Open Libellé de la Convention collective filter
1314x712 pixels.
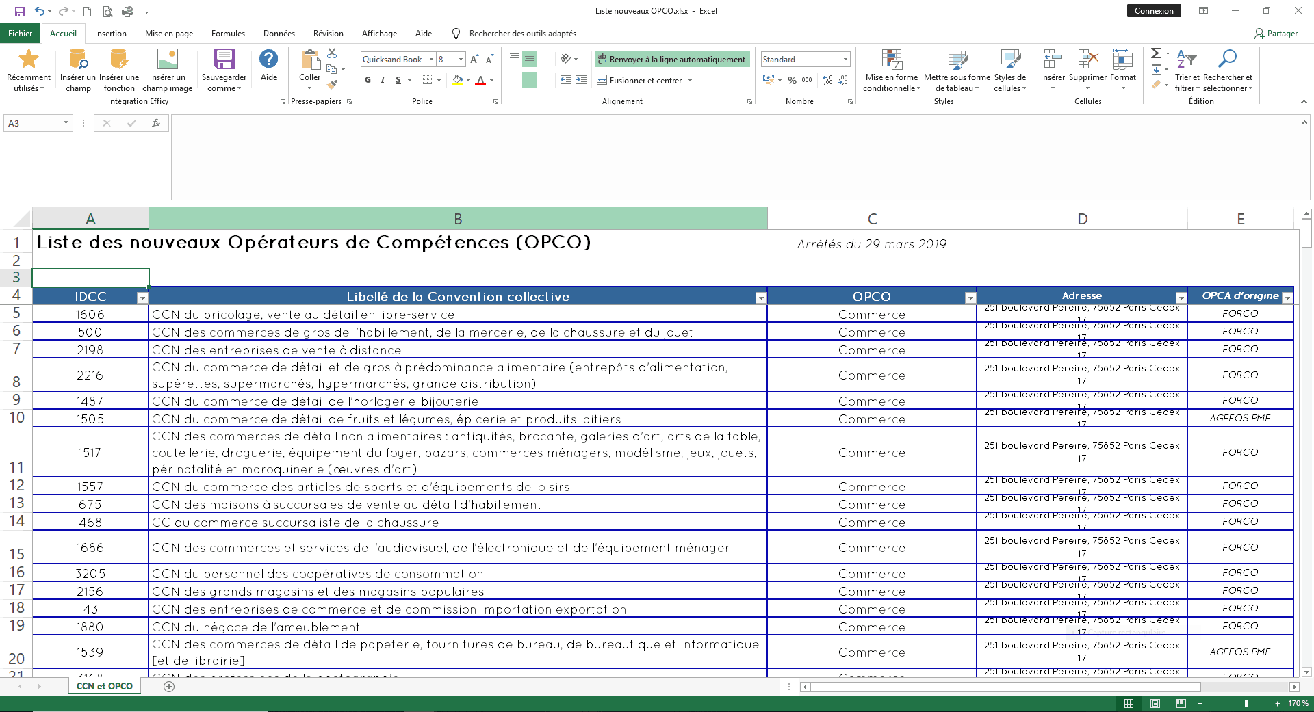[761, 298]
